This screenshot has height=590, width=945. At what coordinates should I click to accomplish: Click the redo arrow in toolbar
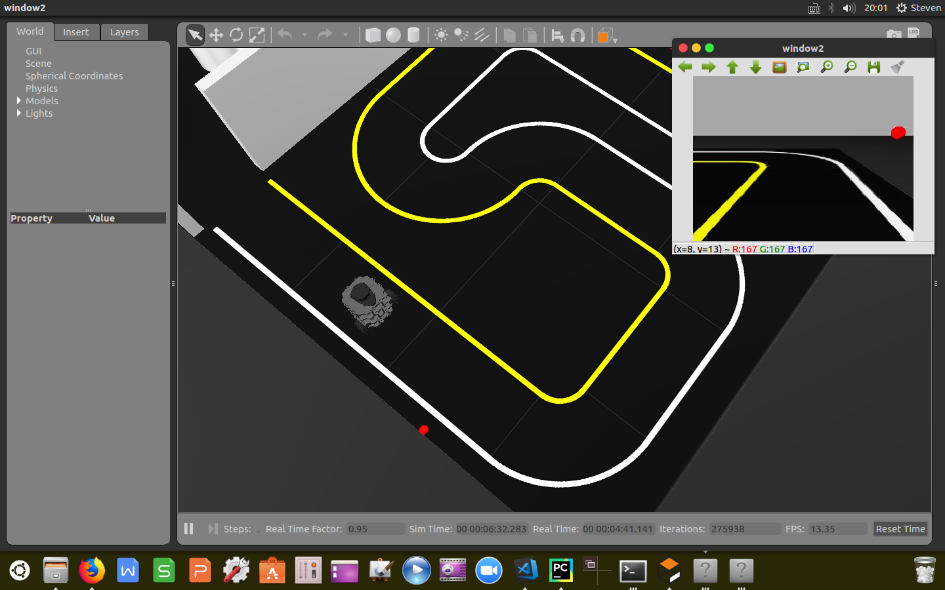[x=325, y=35]
